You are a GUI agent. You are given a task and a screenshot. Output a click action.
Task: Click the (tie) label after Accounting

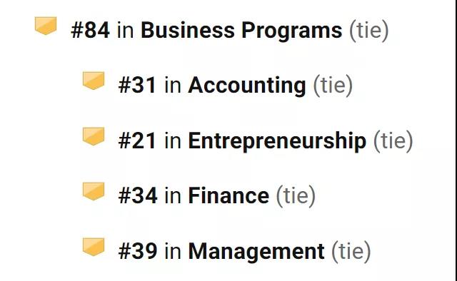coord(333,86)
